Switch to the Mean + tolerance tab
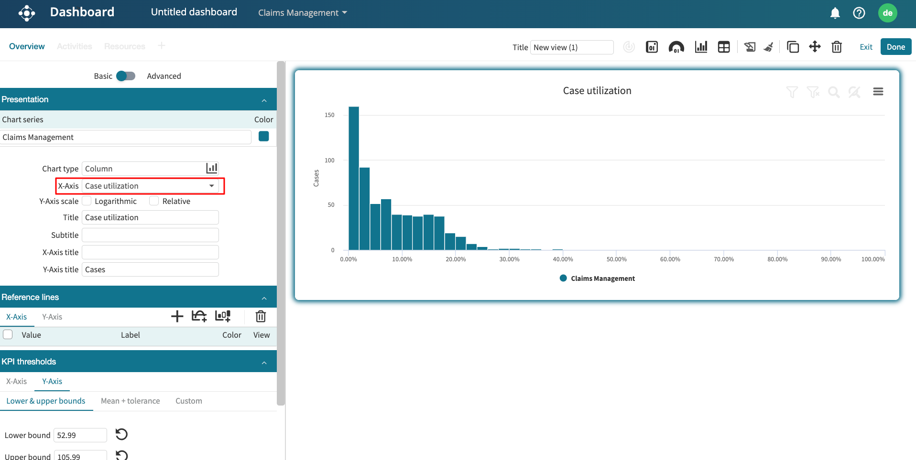916x460 pixels. coord(130,401)
